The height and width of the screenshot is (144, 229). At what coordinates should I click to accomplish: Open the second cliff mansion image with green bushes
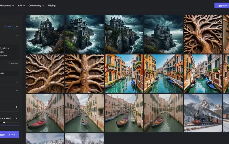tap(84, 34)
